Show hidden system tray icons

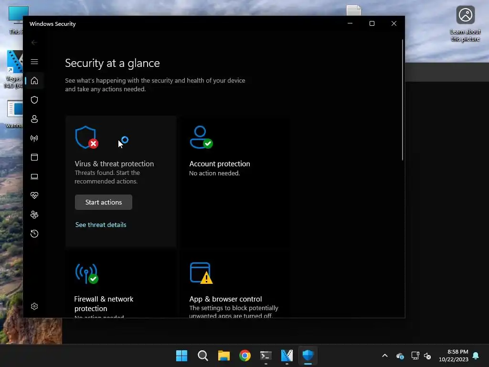pyautogui.click(x=385, y=356)
